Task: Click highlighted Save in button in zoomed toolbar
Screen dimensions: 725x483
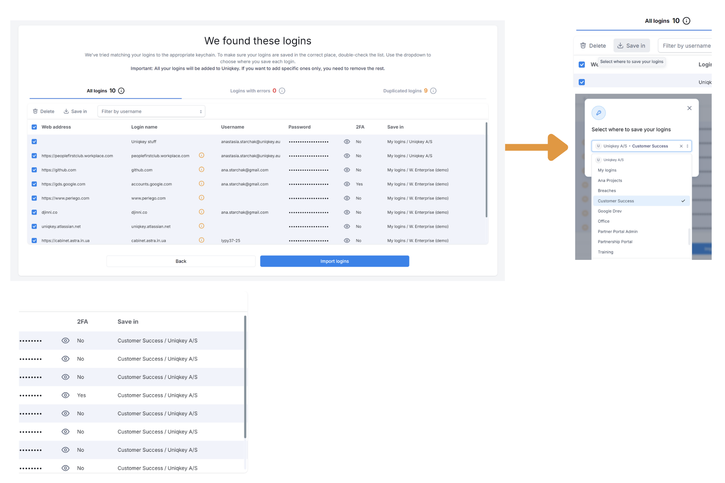Action: click(632, 46)
